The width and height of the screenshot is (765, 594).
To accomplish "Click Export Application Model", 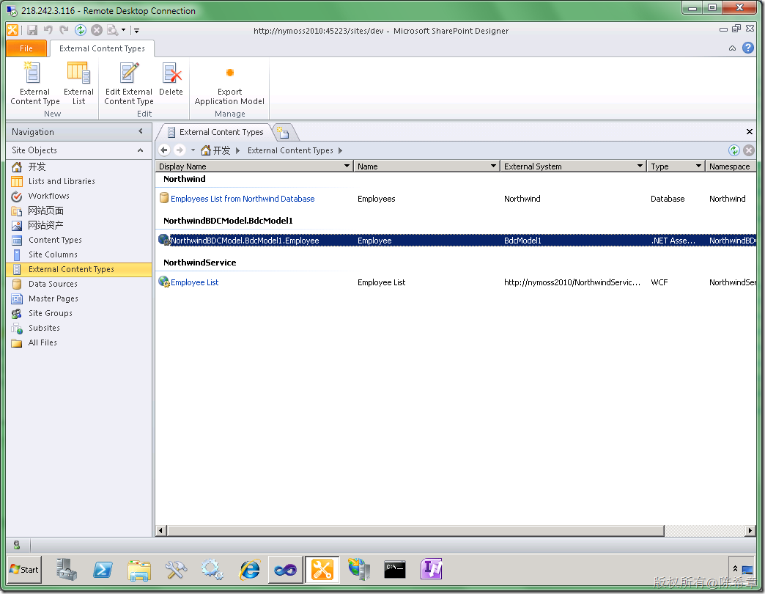I will tap(229, 84).
